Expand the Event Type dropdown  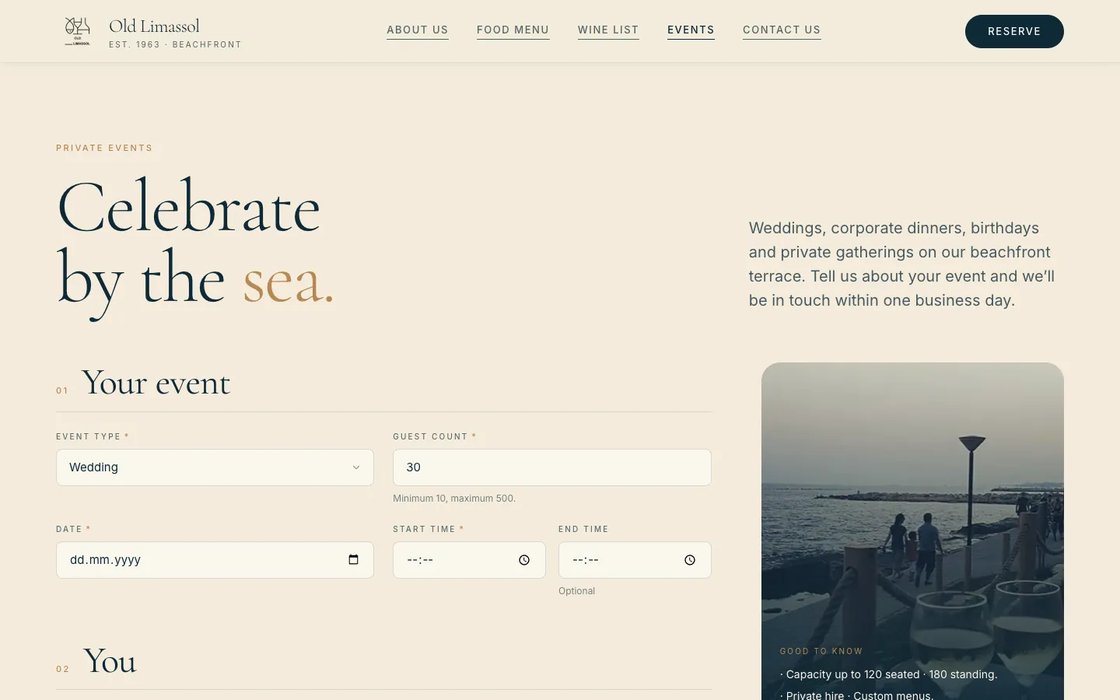215,467
